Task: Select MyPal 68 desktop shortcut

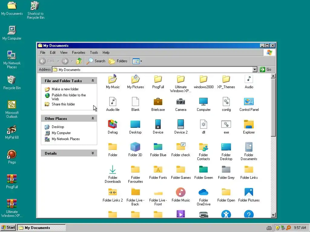Action: coord(12,132)
